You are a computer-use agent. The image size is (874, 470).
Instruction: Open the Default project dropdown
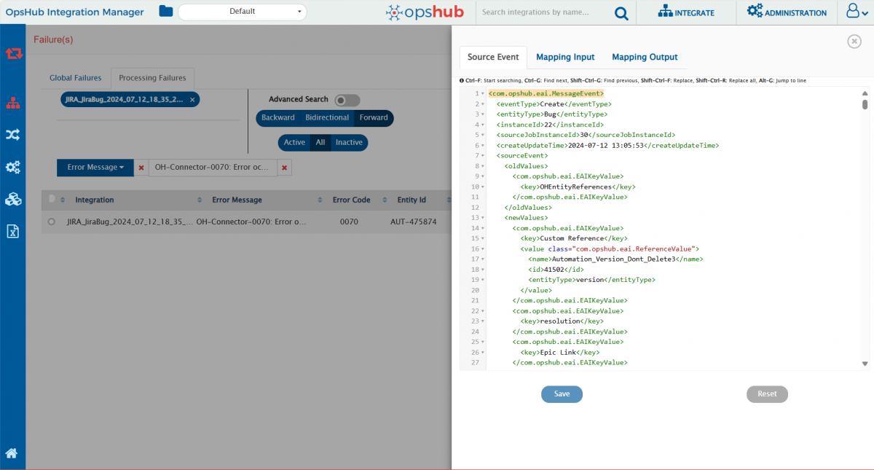click(242, 12)
